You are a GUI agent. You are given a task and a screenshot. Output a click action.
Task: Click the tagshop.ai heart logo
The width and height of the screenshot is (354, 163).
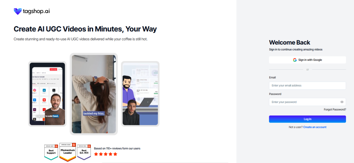[18, 11]
